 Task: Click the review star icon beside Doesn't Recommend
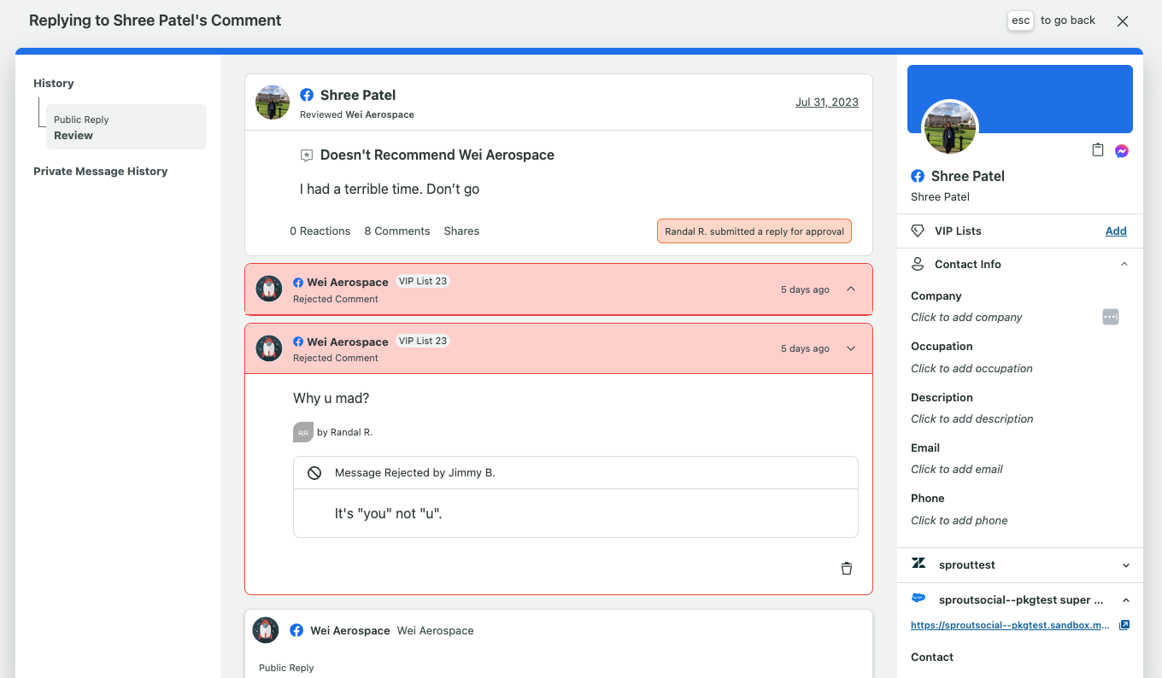307,155
